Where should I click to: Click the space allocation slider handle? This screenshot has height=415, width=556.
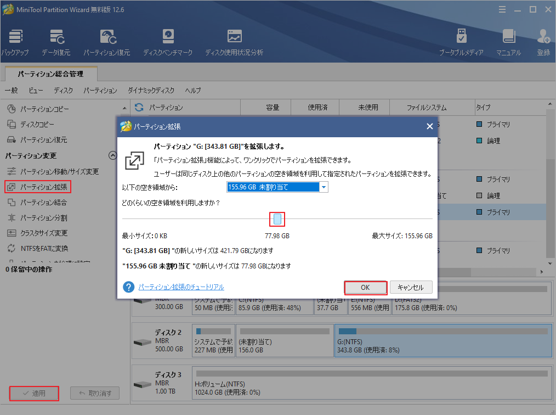(x=277, y=219)
